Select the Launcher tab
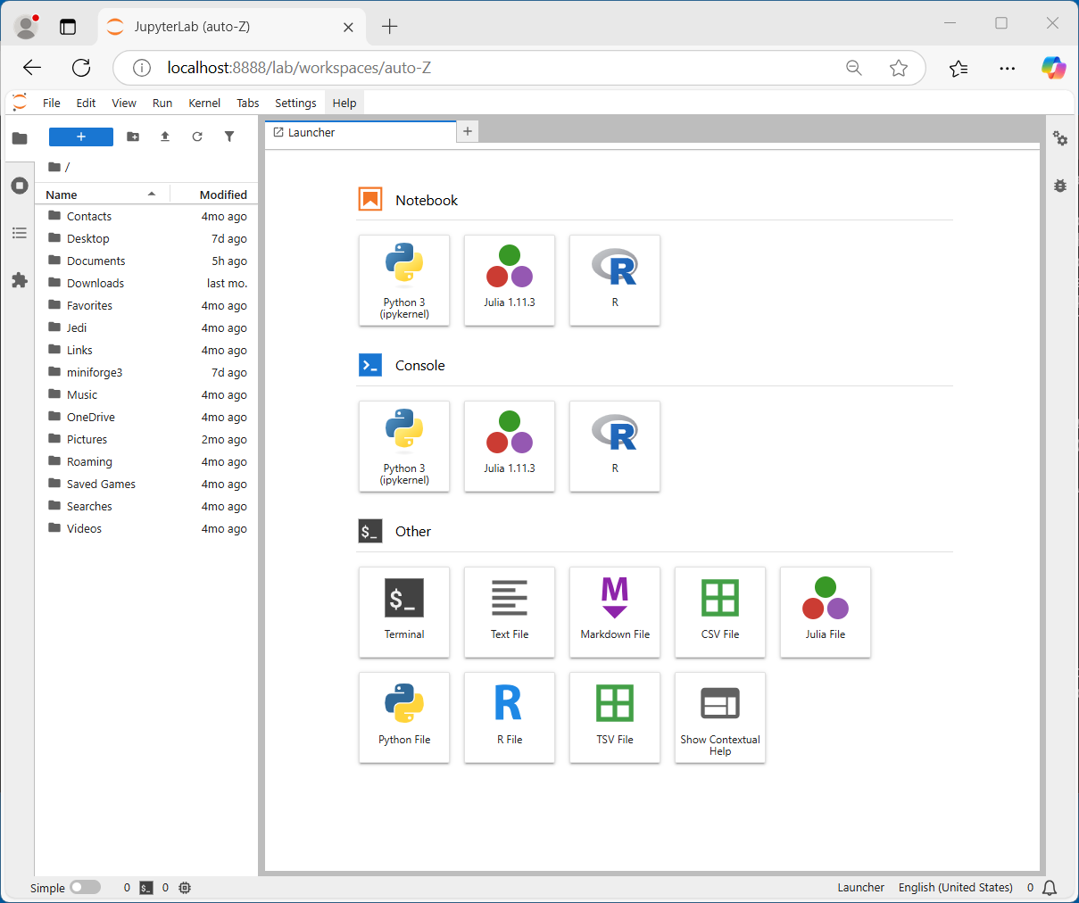 pos(361,132)
